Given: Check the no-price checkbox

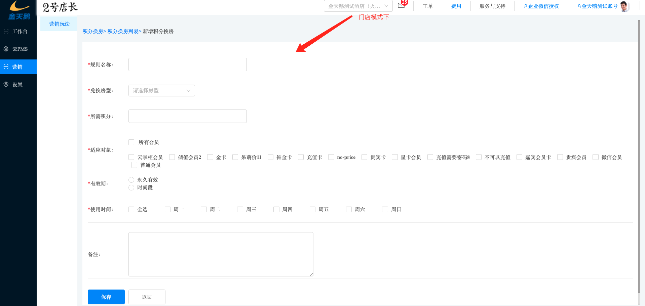Looking at the screenshot, I should (331, 157).
